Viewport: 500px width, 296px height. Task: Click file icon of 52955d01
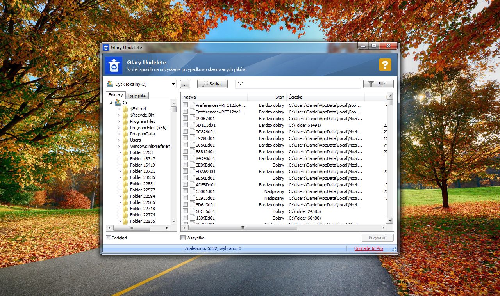click(192, 198)
